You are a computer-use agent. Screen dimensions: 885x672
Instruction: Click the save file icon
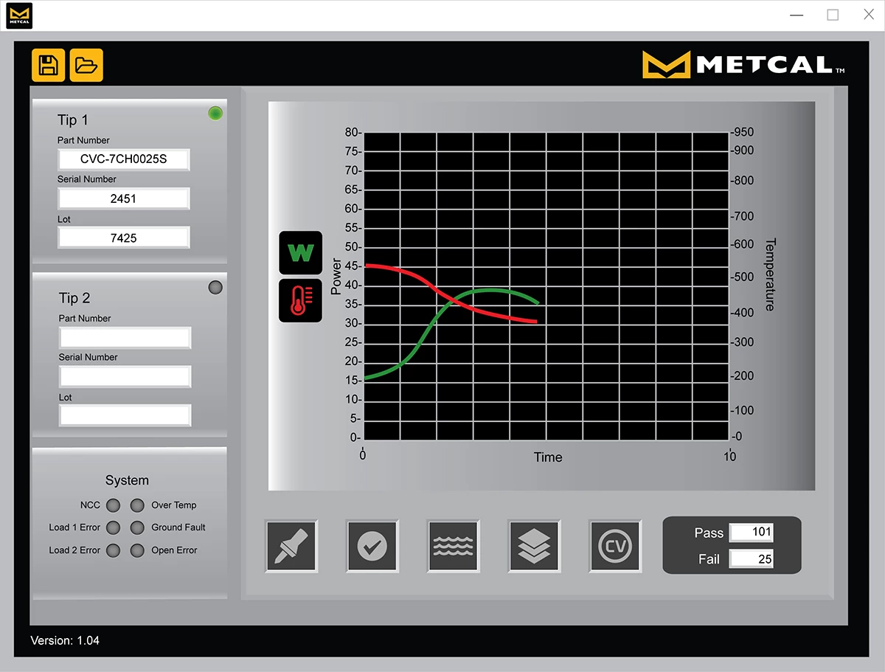[48, 65]
